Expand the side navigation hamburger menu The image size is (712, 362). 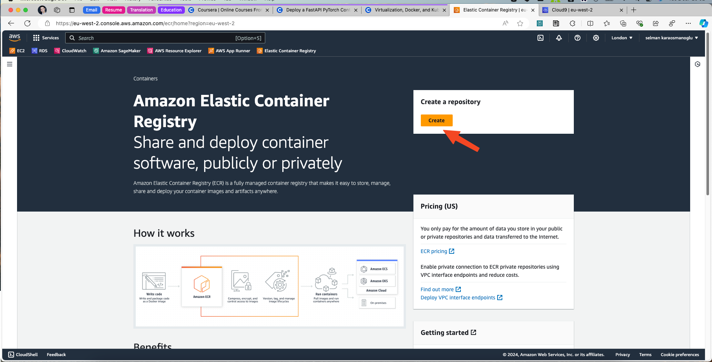[10, 64]
